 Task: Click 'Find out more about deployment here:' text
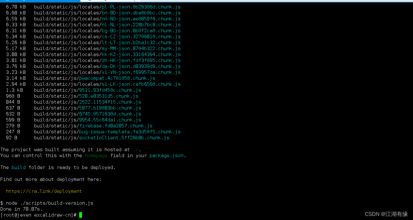point(51,179)
